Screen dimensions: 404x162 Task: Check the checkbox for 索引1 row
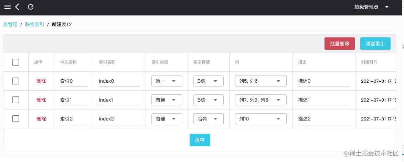(x=16, y=100)
